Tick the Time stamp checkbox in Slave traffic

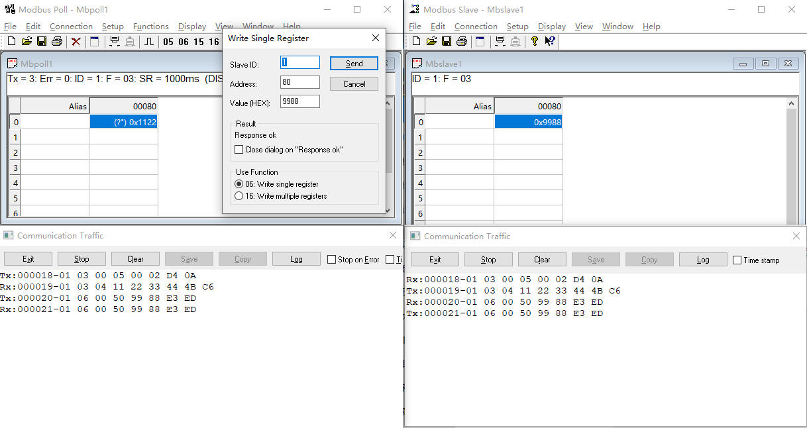point(737,260)
